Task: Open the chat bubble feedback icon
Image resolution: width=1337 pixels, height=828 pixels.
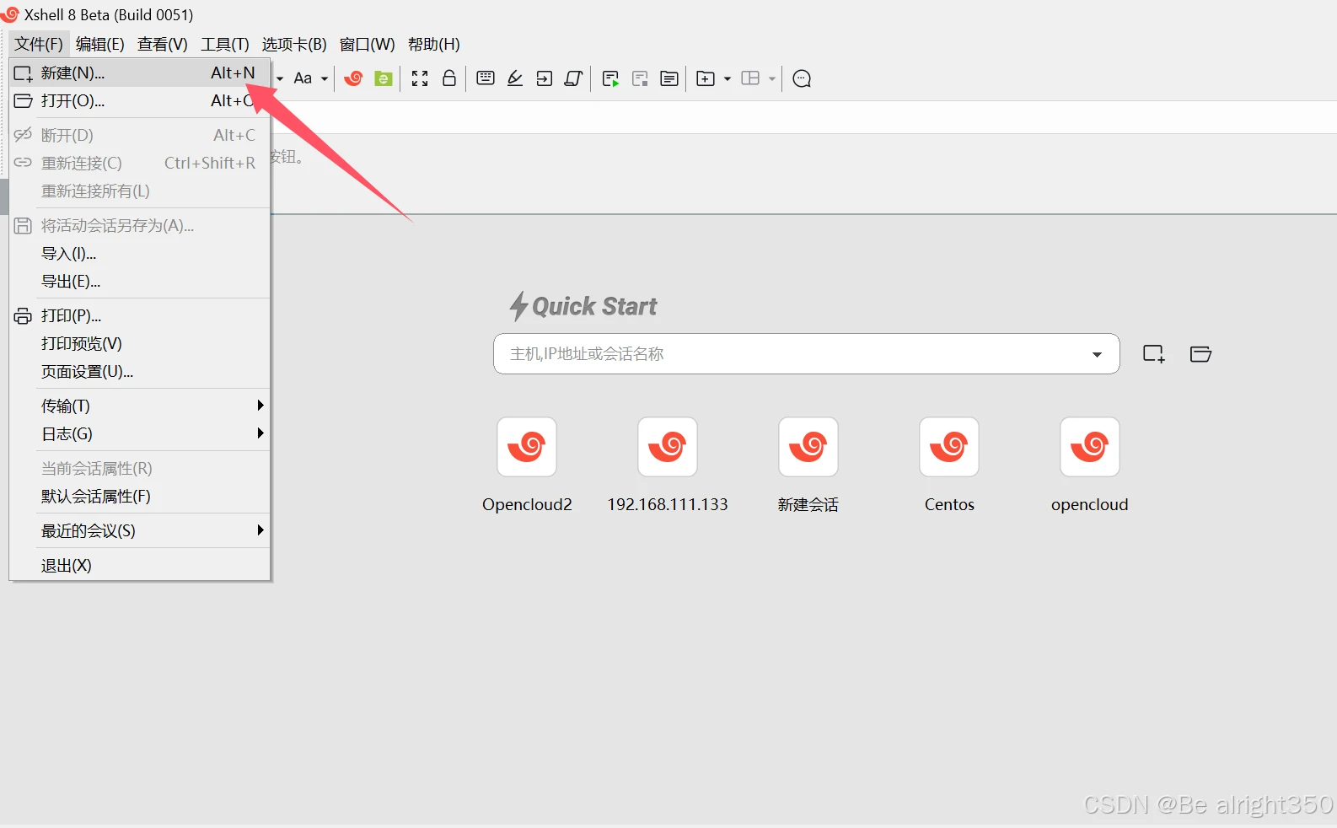Action: tap(803, 78)
